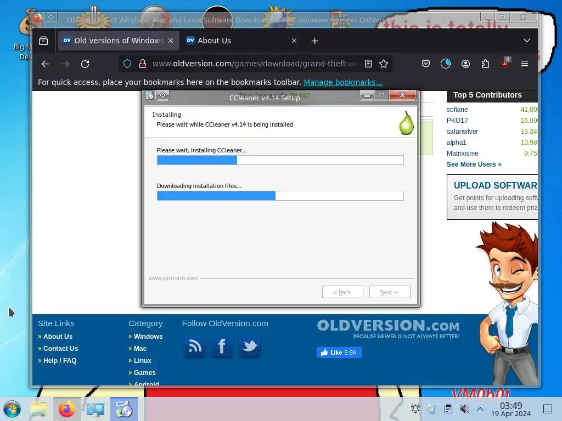Open Windows category footer link

[x=148, y=337]
